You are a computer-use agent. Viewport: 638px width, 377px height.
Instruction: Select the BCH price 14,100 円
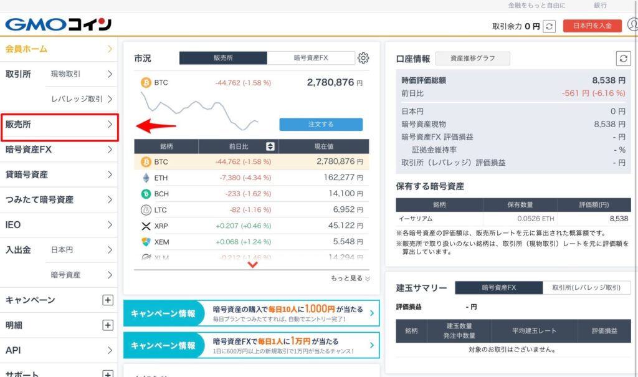pos(346,193)
